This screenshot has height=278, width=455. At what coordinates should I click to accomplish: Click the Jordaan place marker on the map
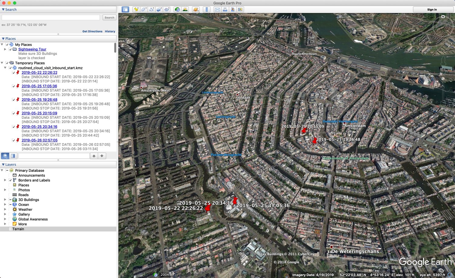(237, 95)
